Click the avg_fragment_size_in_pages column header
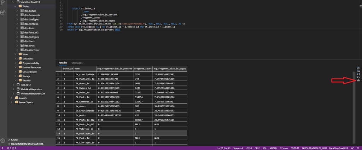The image size is (362, 150). click(170, 69)
